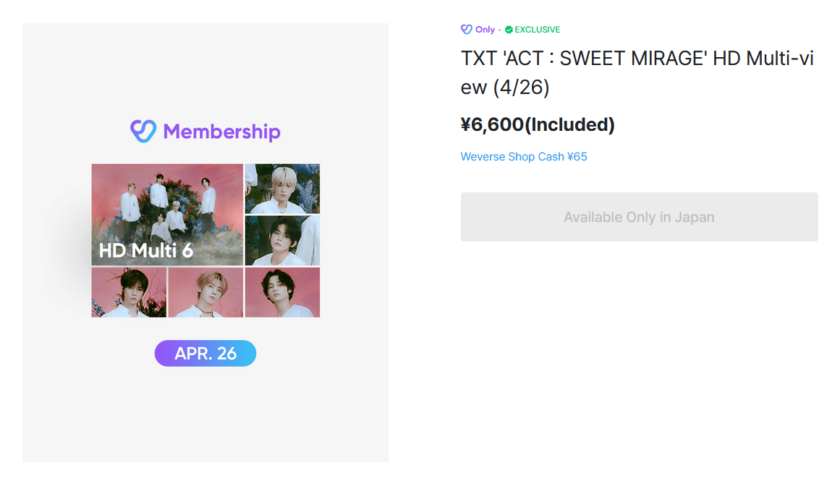The width and height of the screenshot is (840, 504).
Task: Click the green EXCLUSIVE checkmark badge icon
Action: [509, 30]
